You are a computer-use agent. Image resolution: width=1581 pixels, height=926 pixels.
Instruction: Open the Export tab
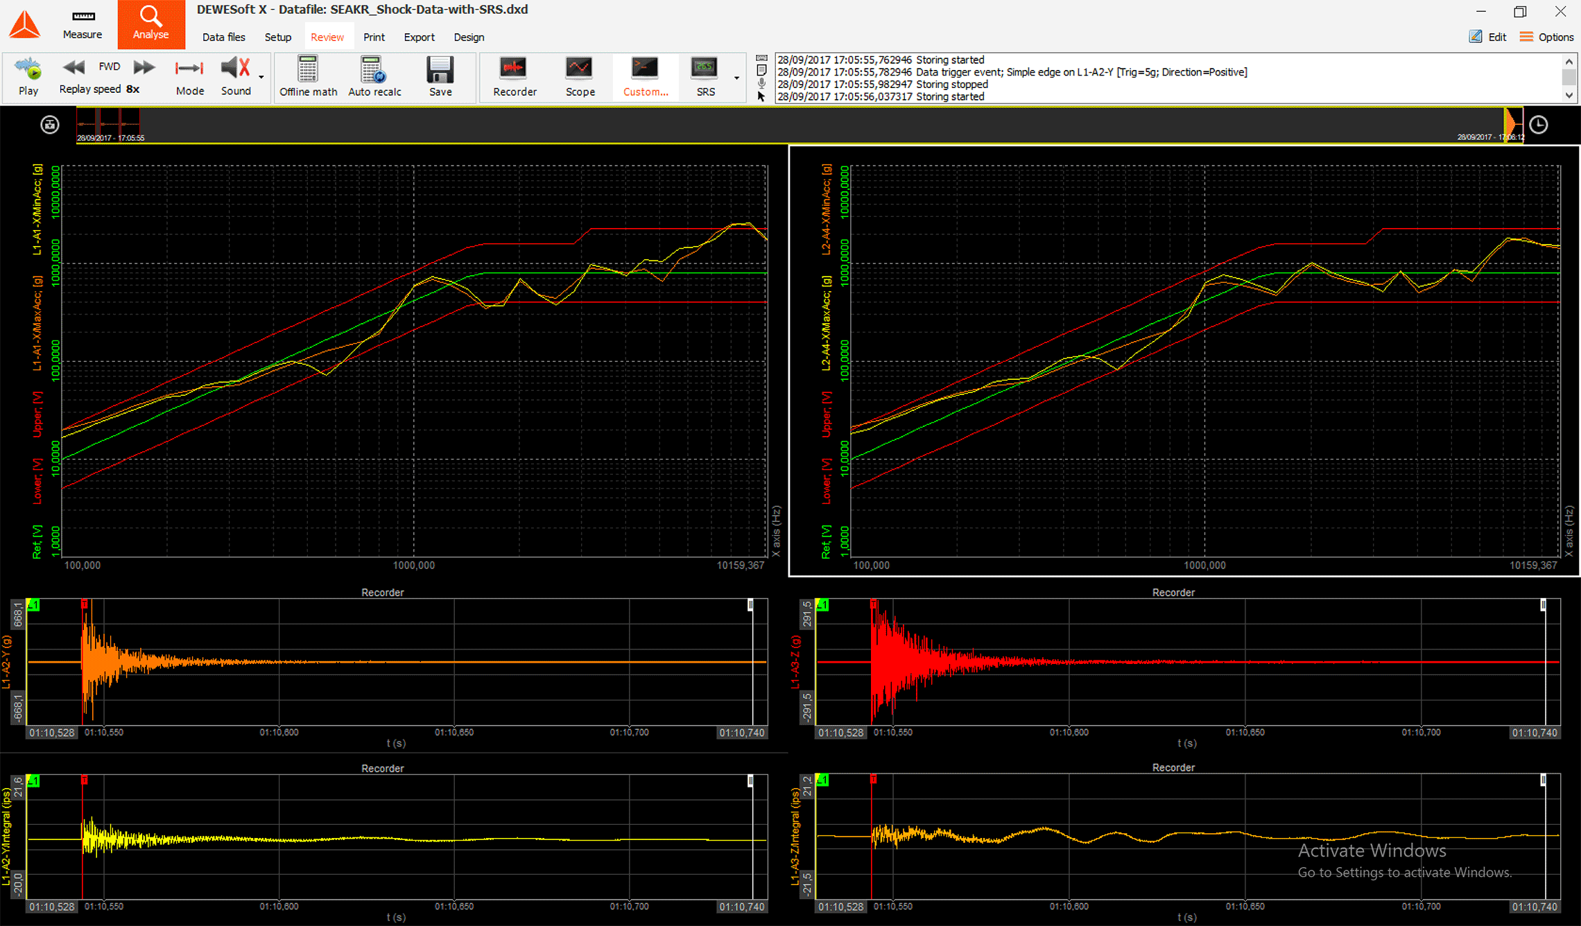pyautogui.click(x=419, y=37)
